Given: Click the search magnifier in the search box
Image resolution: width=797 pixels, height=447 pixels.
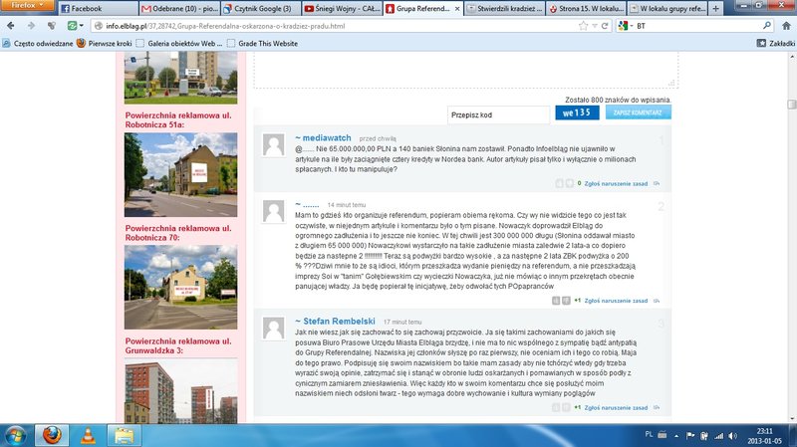Looking at the screenshot, I should (x=767, y=26).
